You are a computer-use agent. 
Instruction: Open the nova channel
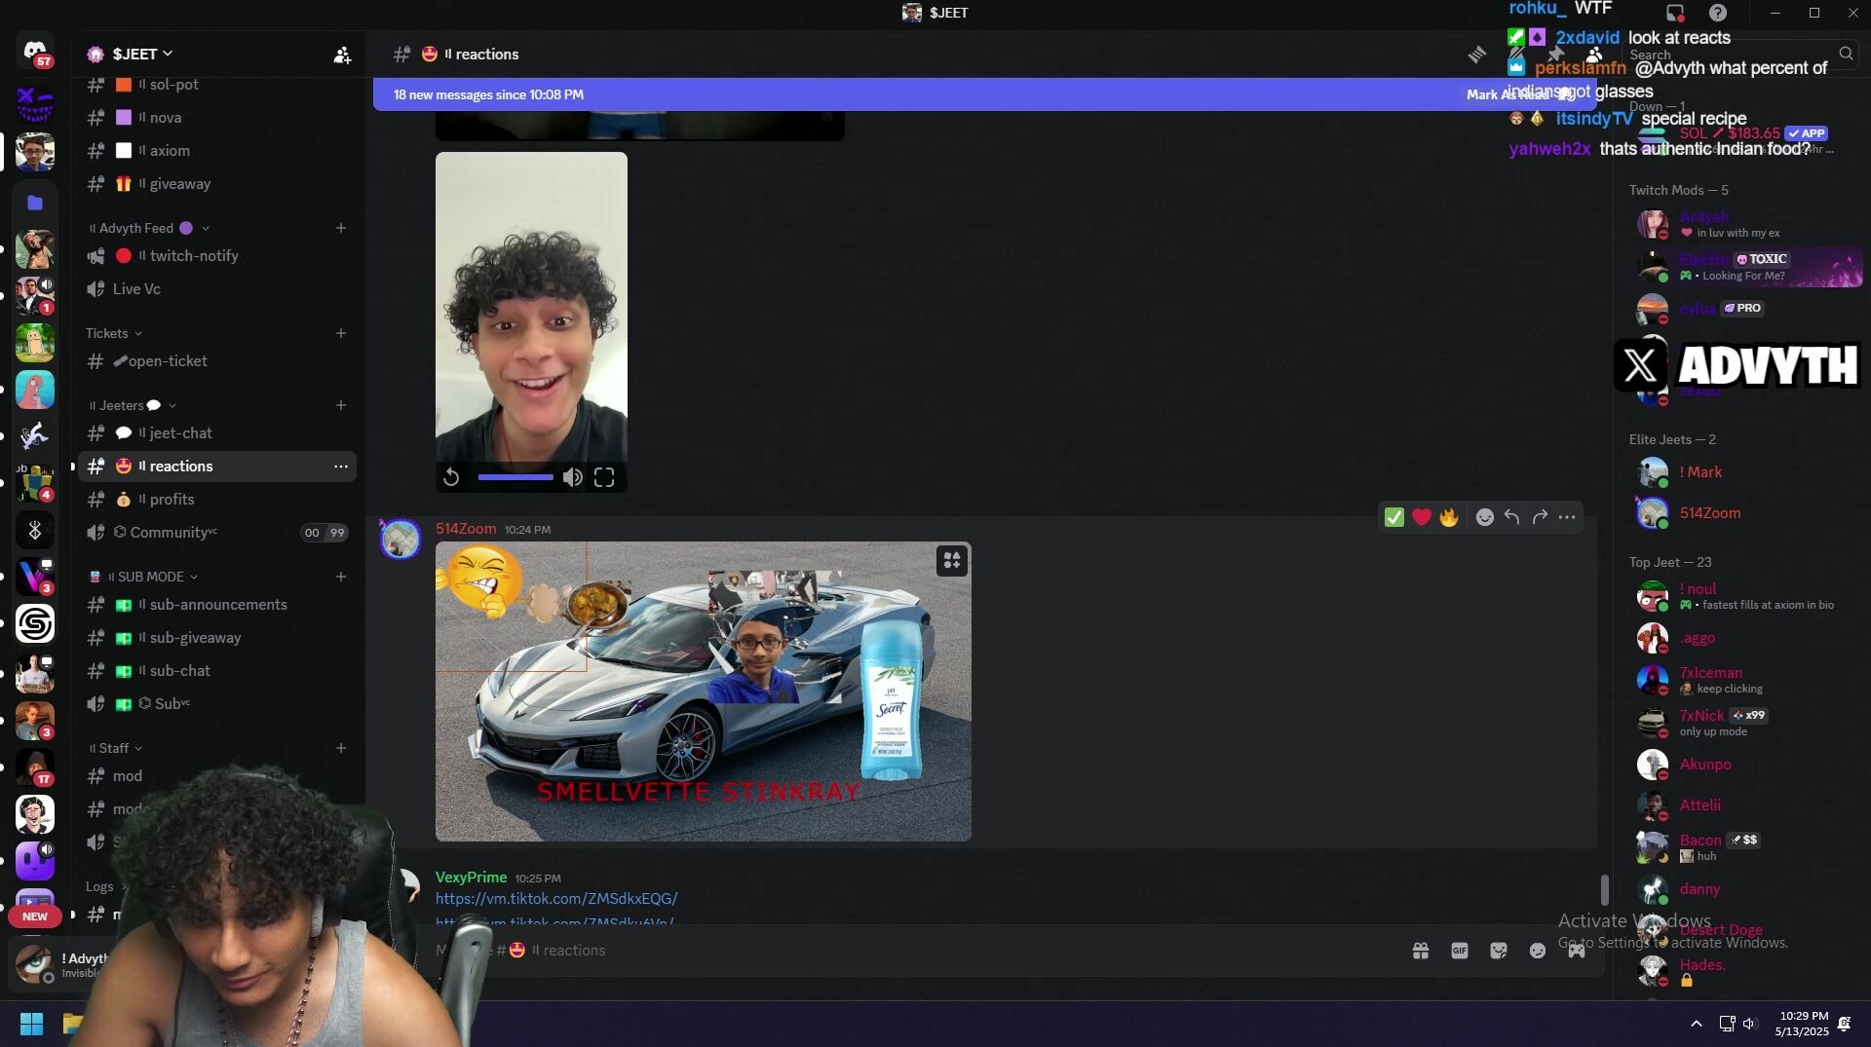217,118
